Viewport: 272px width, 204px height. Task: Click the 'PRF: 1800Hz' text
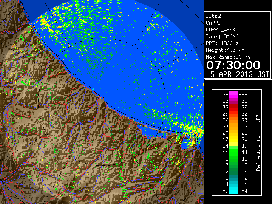[222, 43]
